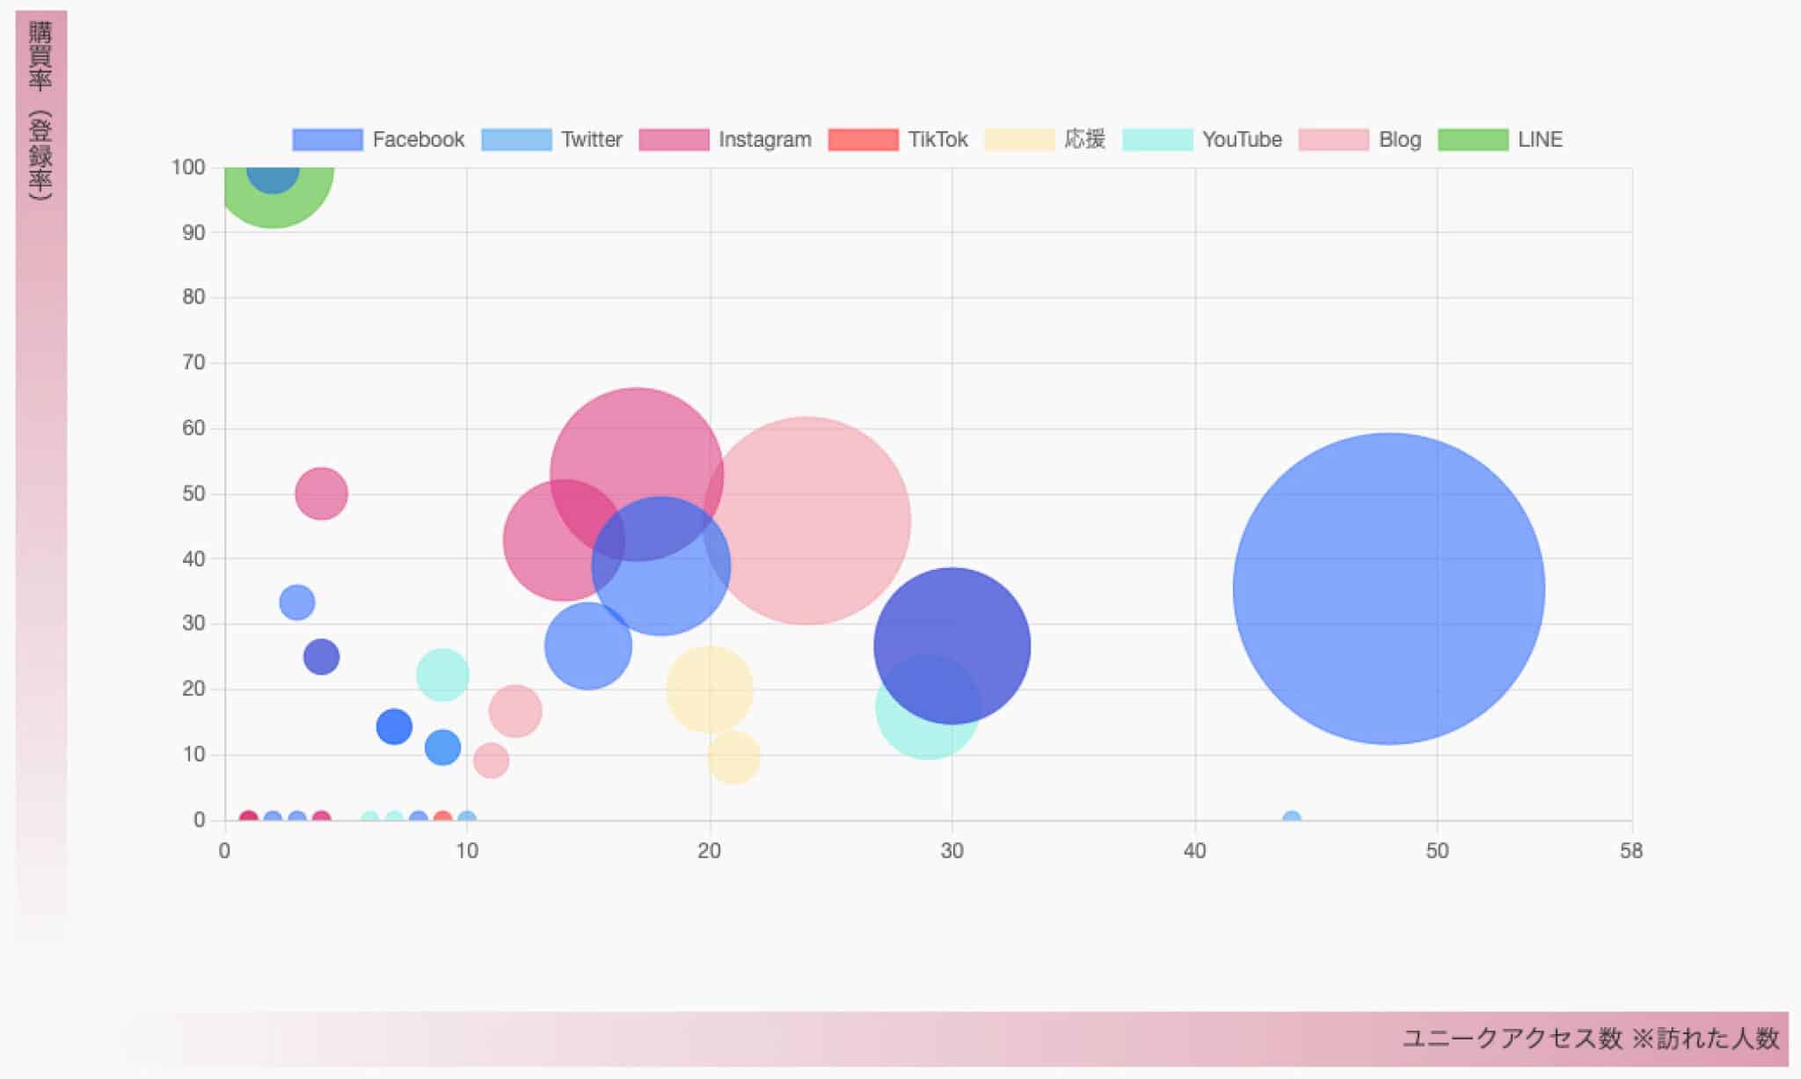The width and height of the screenshot is (1801, 1079).
Task: Toggle the Instagram legend item
Action: tap(725, 140)
